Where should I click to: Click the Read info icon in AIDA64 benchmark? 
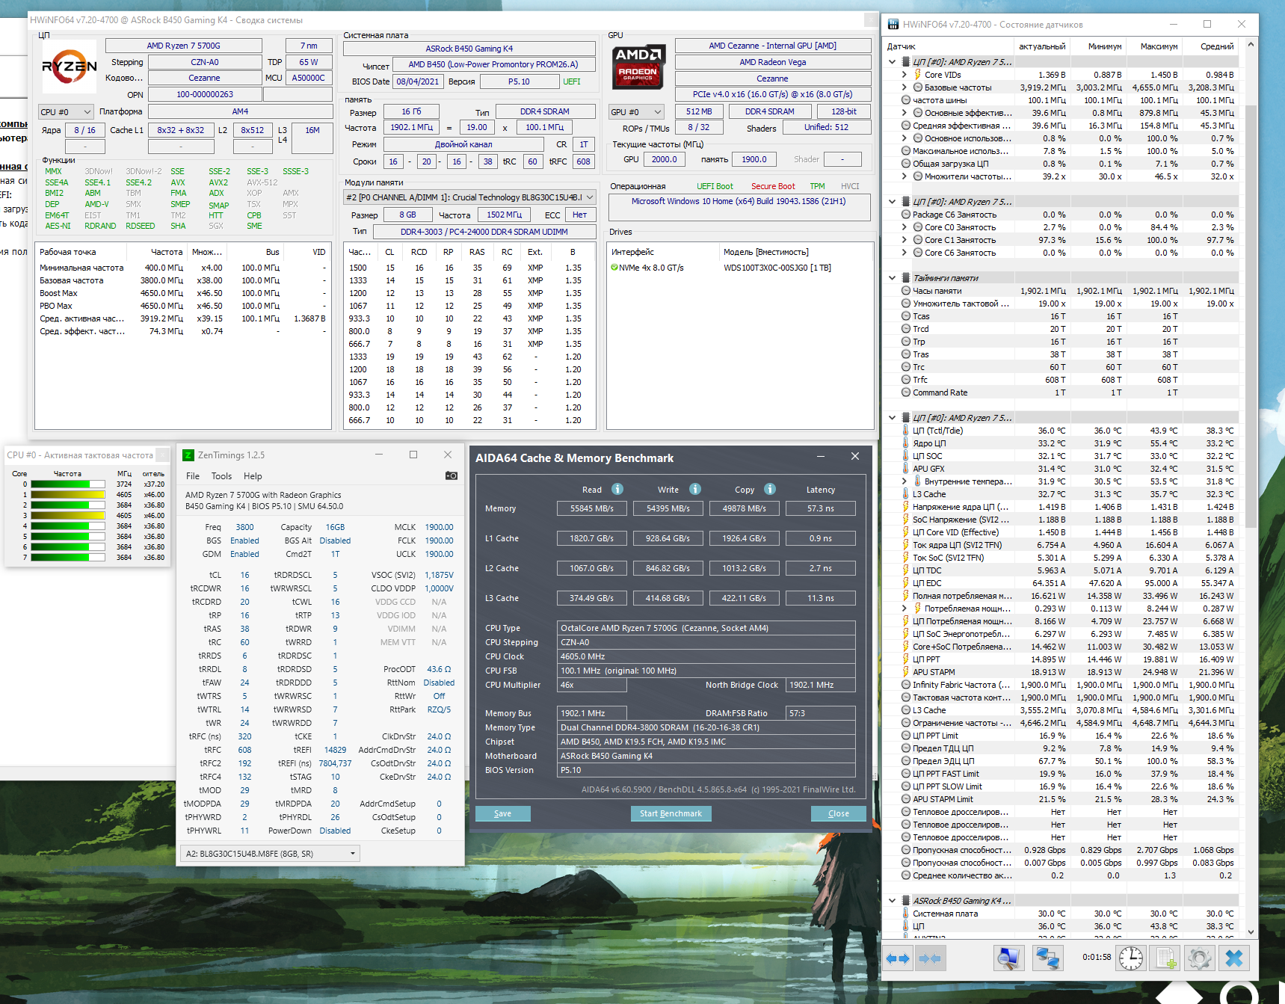tap(617, 489)
